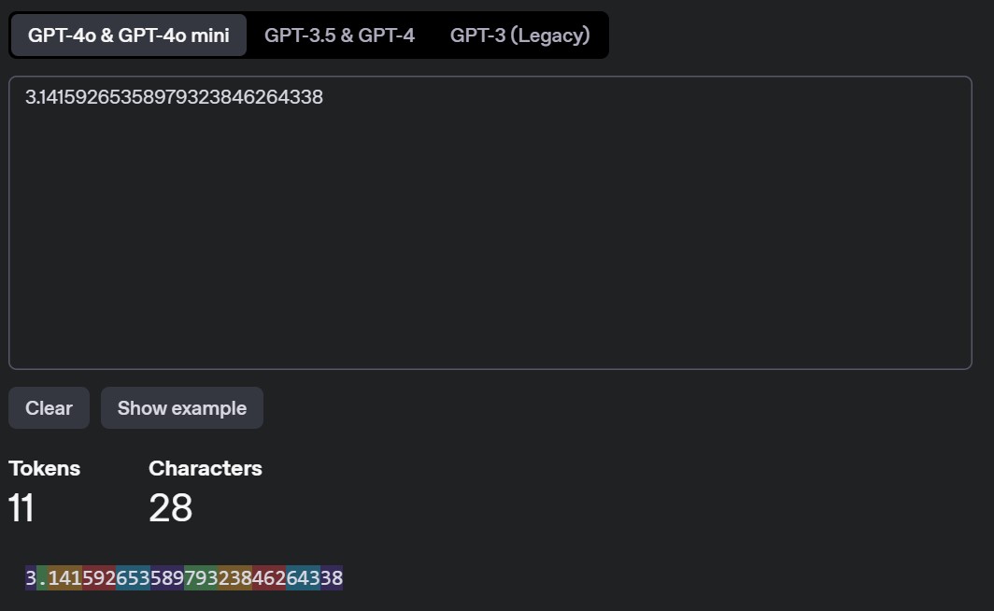Click the purple highlighted token "589"
Image resolution: width=994 pixels, height=611 pixels.
pos(167,578)
